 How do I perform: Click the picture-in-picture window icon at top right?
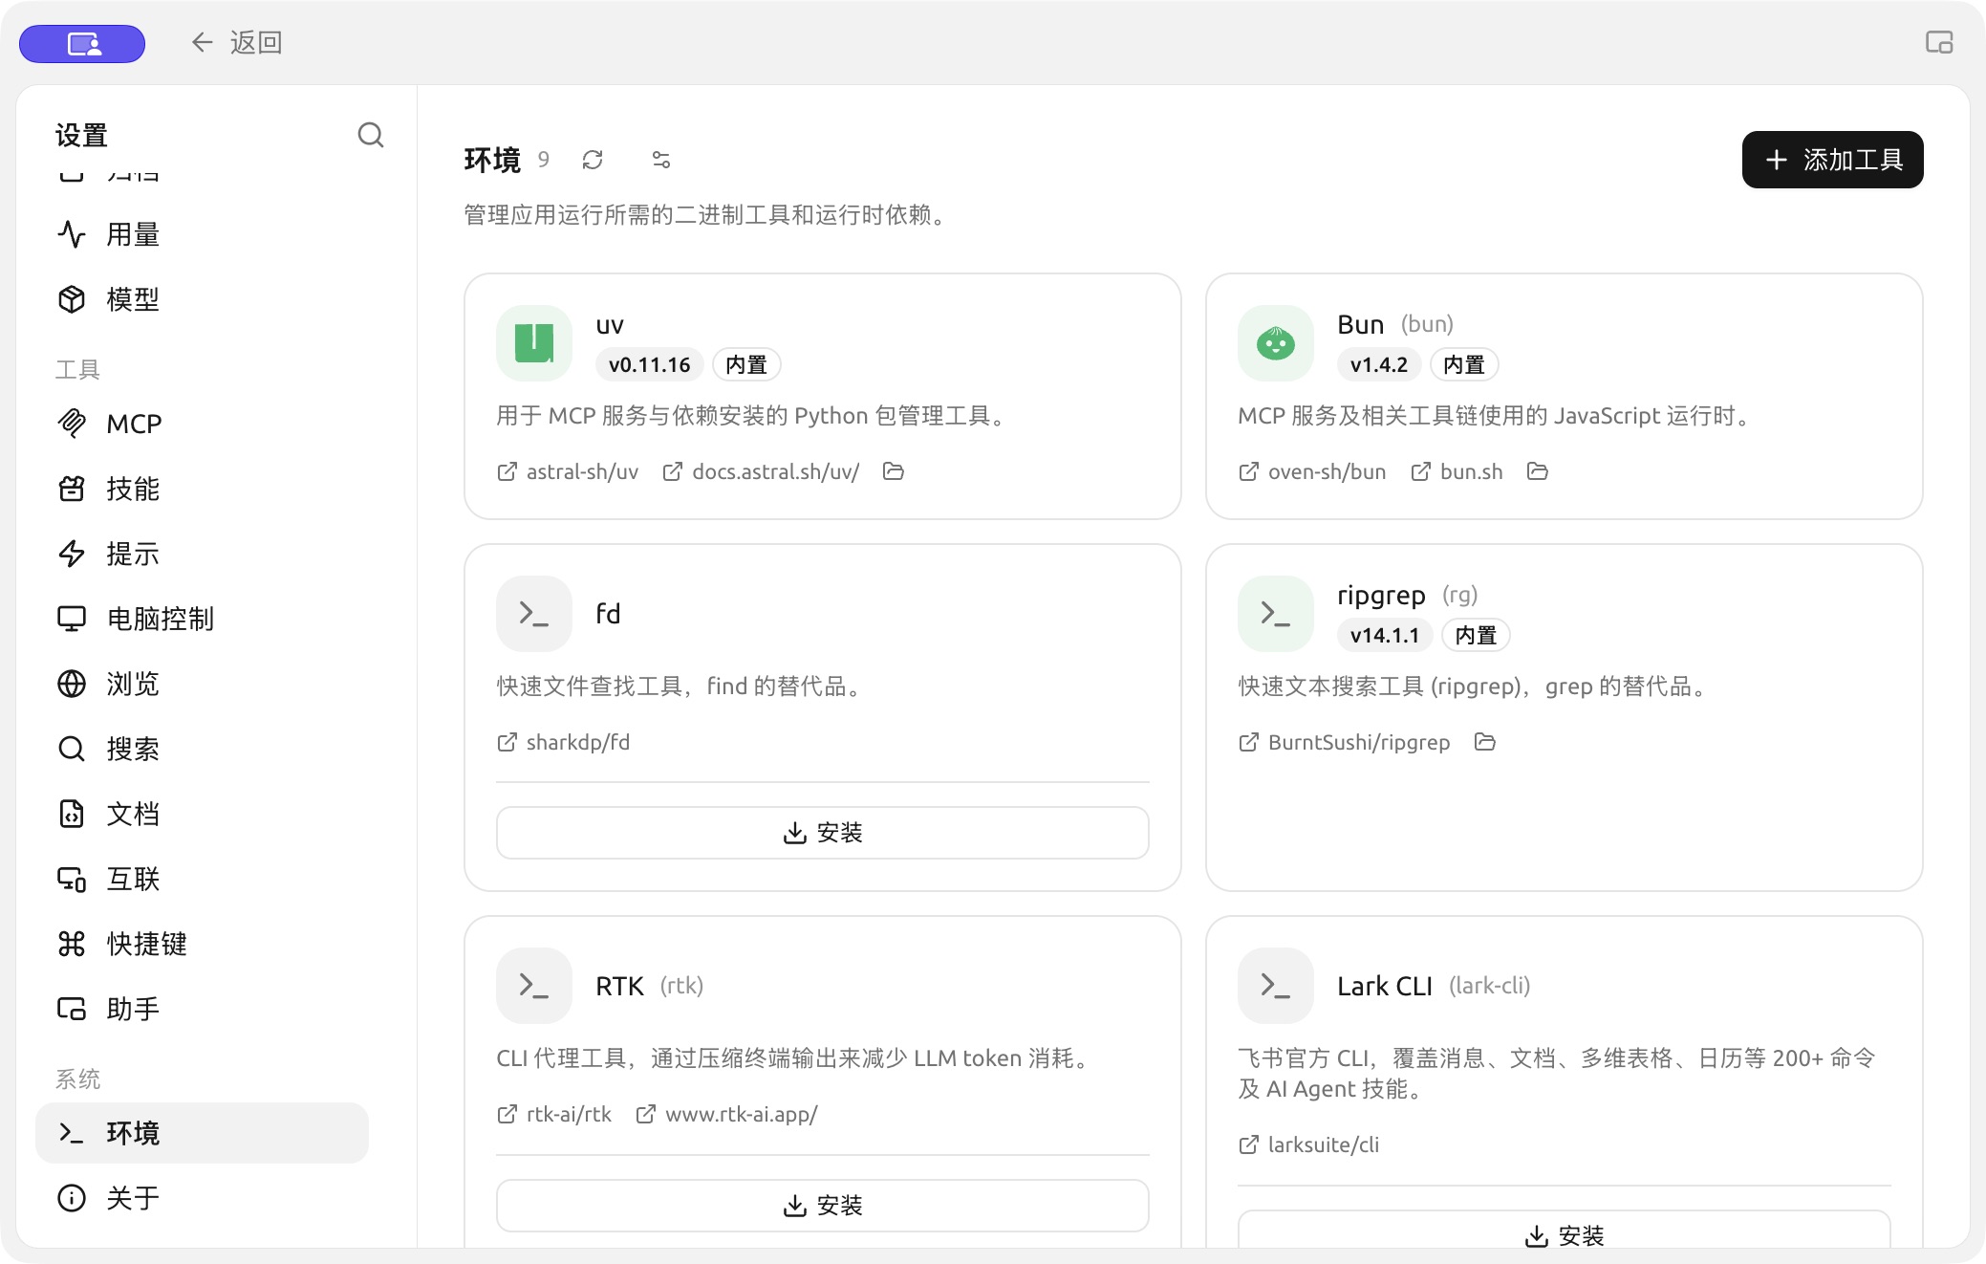click(1939, 42)
